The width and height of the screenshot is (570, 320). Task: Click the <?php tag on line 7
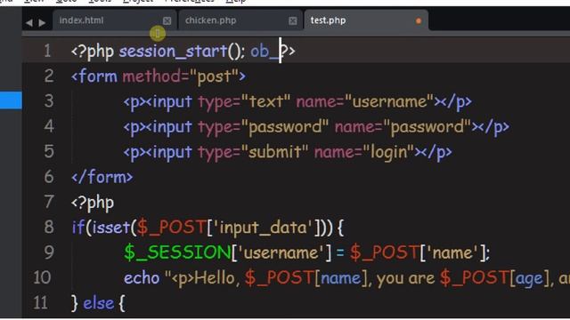click(x=93, y=203)
